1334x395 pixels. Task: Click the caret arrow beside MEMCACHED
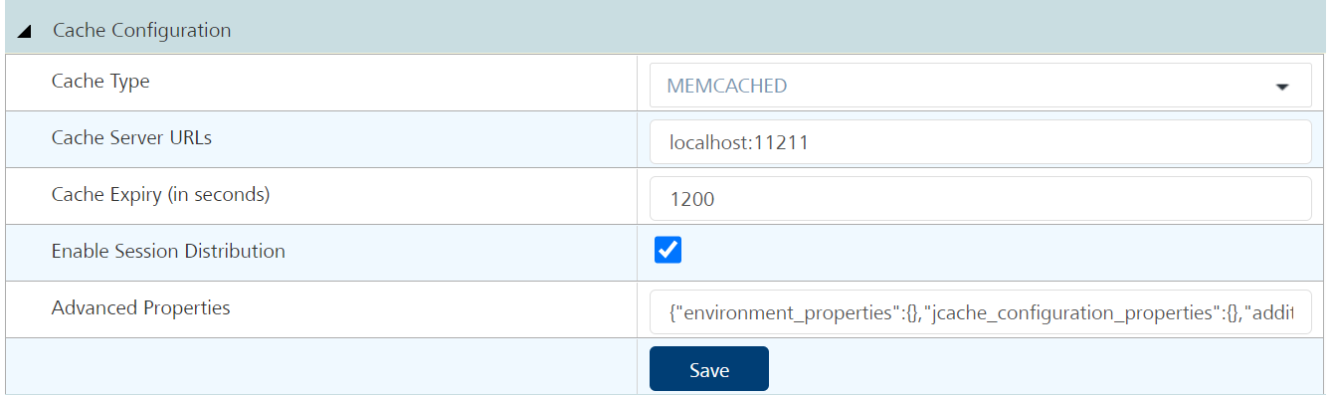(1281, 87)
